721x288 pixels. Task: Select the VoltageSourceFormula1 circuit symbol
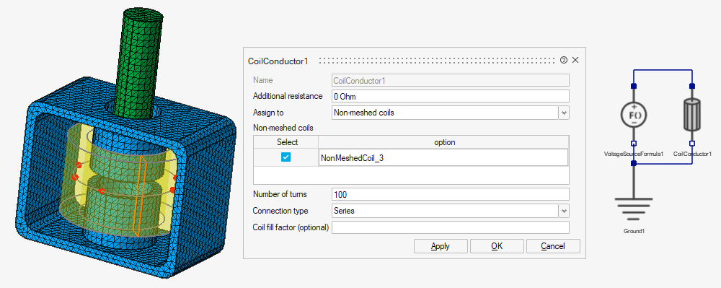click(634, 114)
